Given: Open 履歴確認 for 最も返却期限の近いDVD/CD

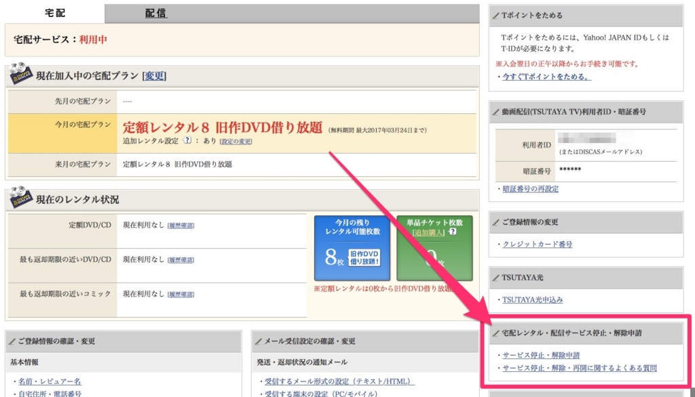Looking at the screenshot, I should tap(181, 259).
